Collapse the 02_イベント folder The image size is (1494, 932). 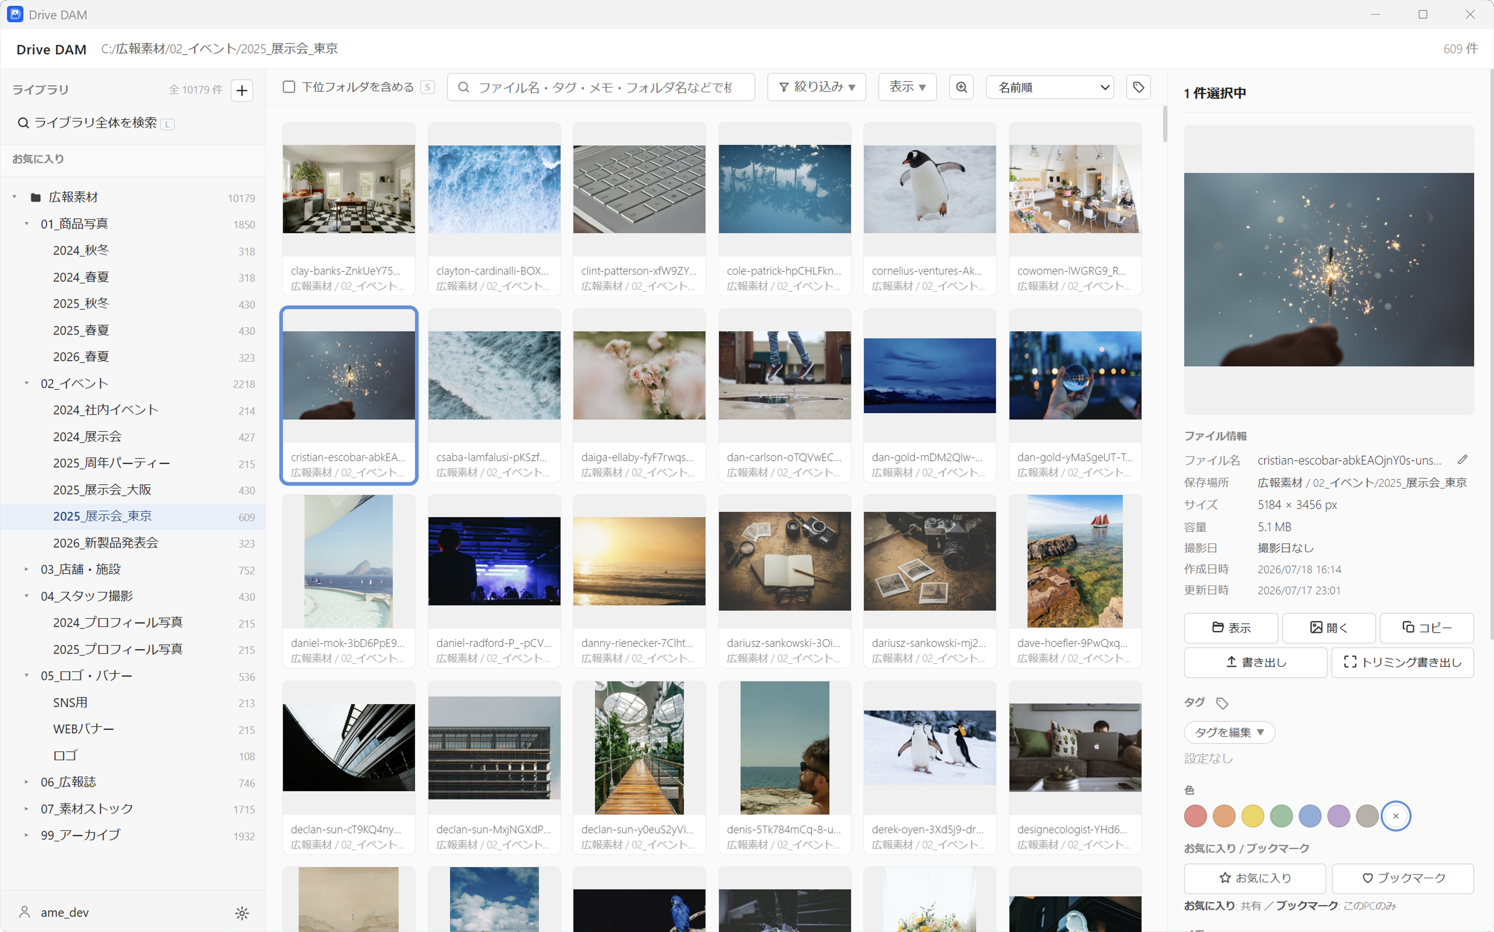click(x=26, y=383)
